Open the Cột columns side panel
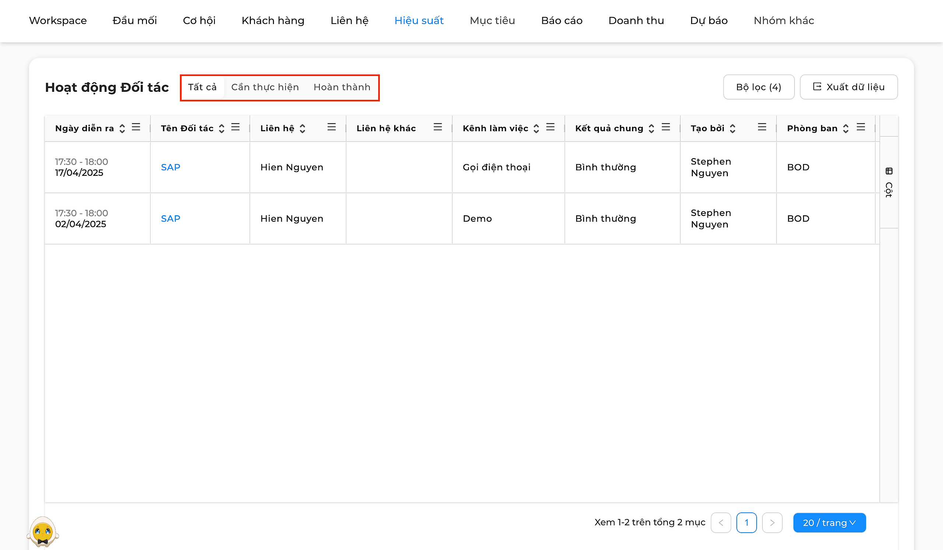The height and width of the screenshot is (550, 943). point(889,182)
